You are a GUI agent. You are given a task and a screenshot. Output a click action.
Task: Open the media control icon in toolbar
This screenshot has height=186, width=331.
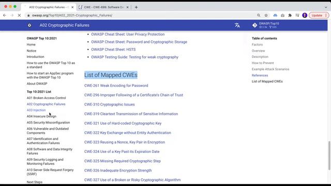click(297, 16)
